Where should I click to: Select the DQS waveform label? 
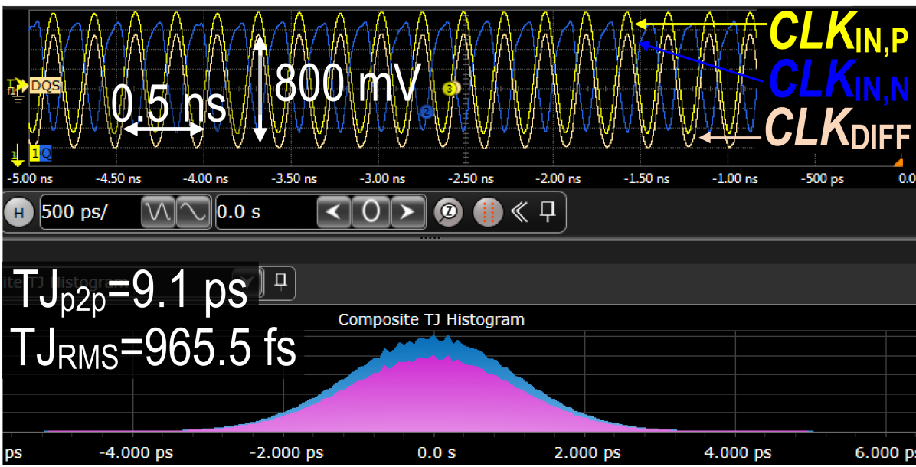[x=44, y=86]
